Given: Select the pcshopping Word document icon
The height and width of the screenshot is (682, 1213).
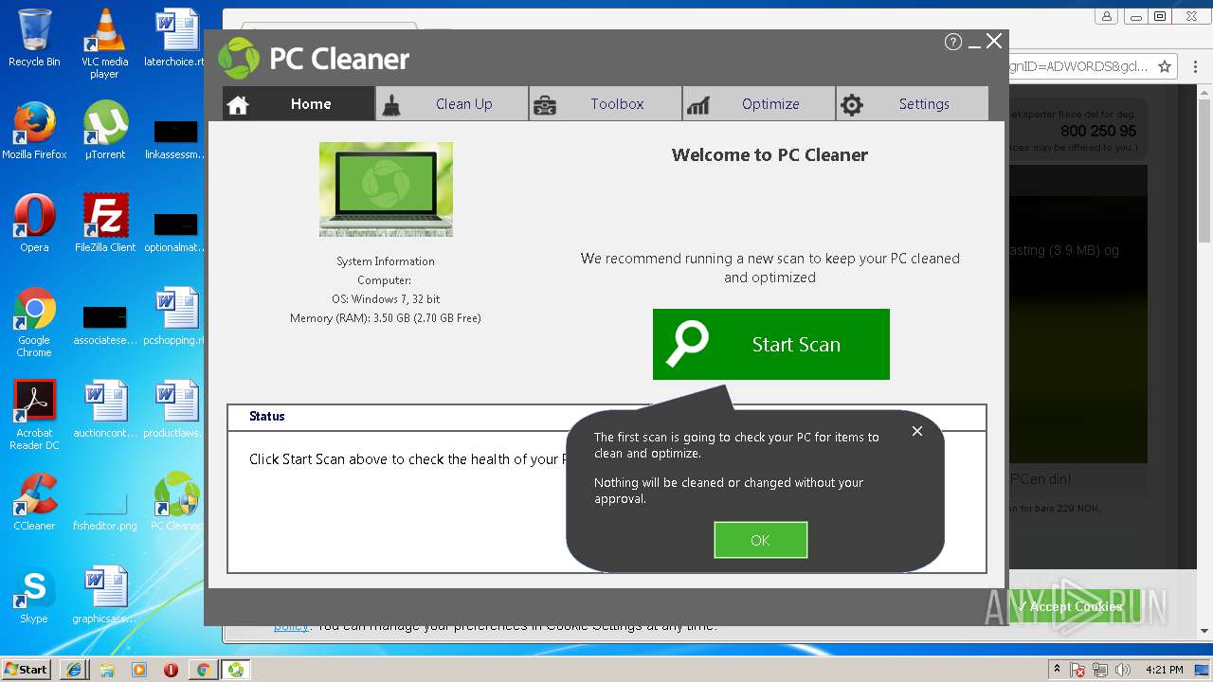Looking at the screenshot, I should point(176,316).
